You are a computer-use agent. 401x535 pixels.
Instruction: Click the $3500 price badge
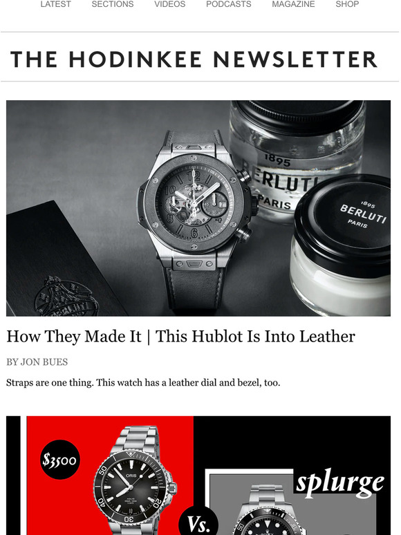(x=60, y=460)
